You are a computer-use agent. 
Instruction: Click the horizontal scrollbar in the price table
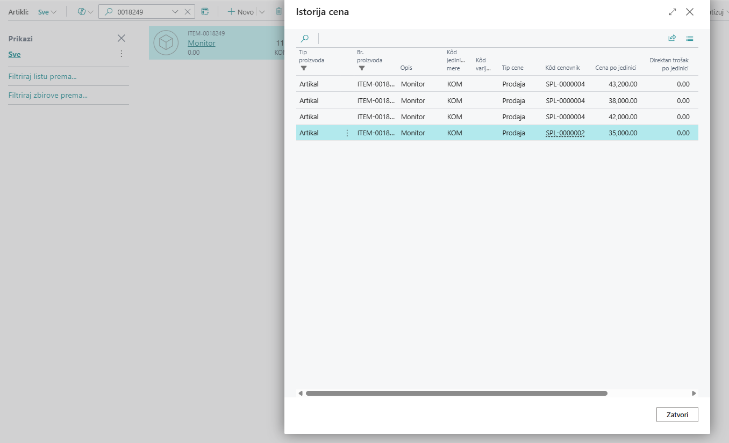click(x=456, y=393)
